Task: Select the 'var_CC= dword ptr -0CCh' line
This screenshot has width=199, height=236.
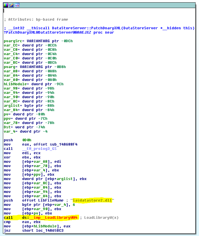Action: pyautogui.click(x=30, y=45)
